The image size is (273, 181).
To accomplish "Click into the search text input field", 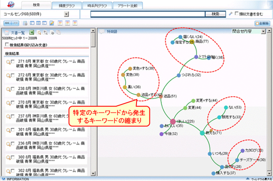I will (x=147, y=14).
